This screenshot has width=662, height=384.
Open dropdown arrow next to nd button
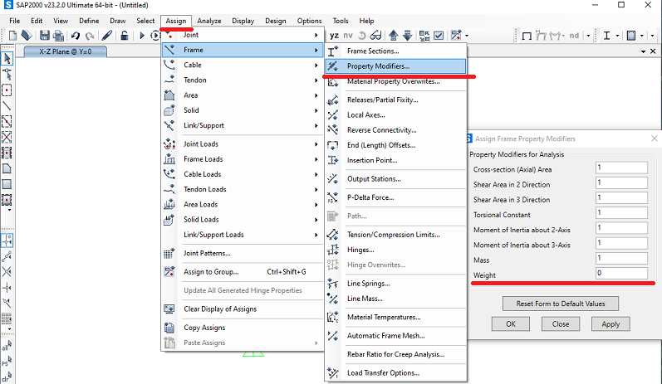pos(590,36)
